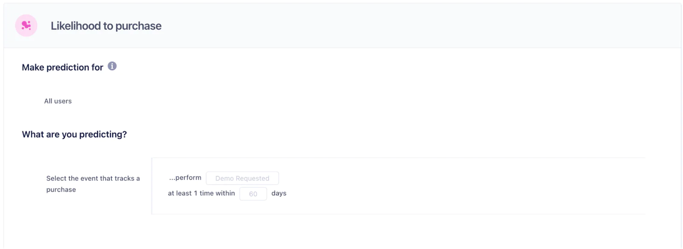683x249 pixels.
Task: Click the days label after the number field
Action: [x=279, y=193]
